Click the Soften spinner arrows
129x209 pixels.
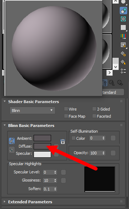pyautogui.click(x=55, y=189)
